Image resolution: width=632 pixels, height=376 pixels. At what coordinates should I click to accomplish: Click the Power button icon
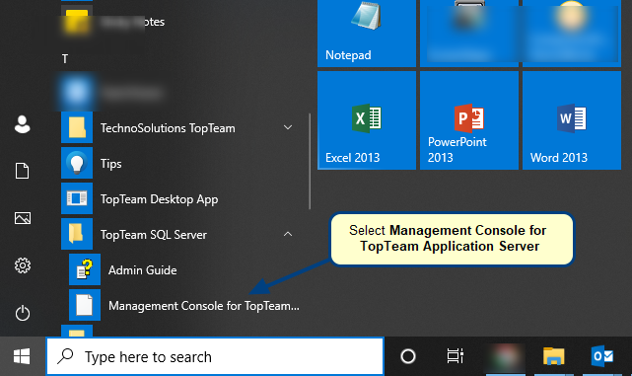(x=22, y=313)
